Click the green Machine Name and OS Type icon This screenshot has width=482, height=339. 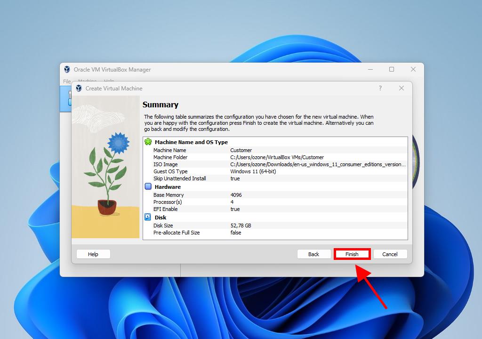tap(148, 142)
